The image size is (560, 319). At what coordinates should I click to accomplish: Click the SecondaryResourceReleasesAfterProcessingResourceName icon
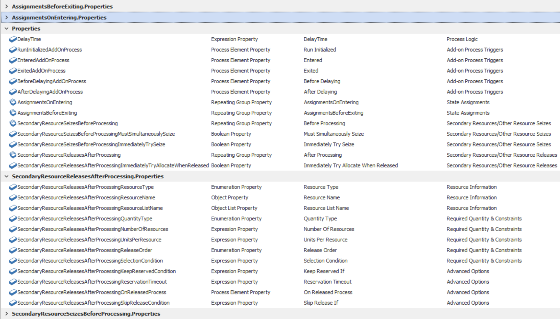[13, 198]
